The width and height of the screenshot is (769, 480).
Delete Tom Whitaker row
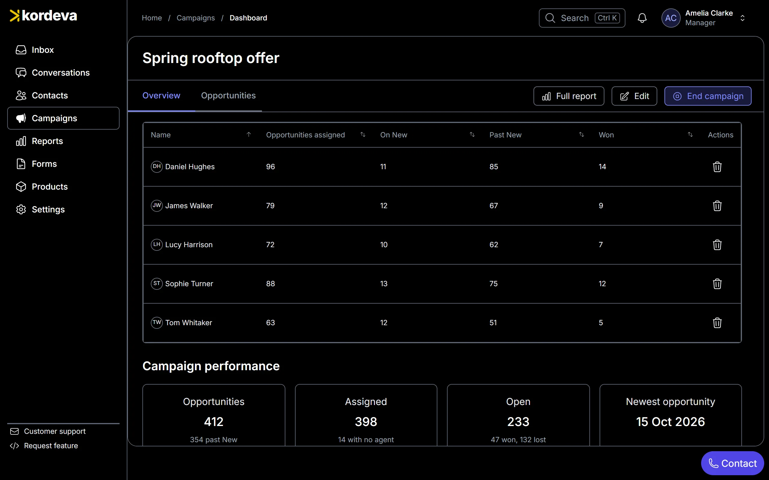(717, 323)
